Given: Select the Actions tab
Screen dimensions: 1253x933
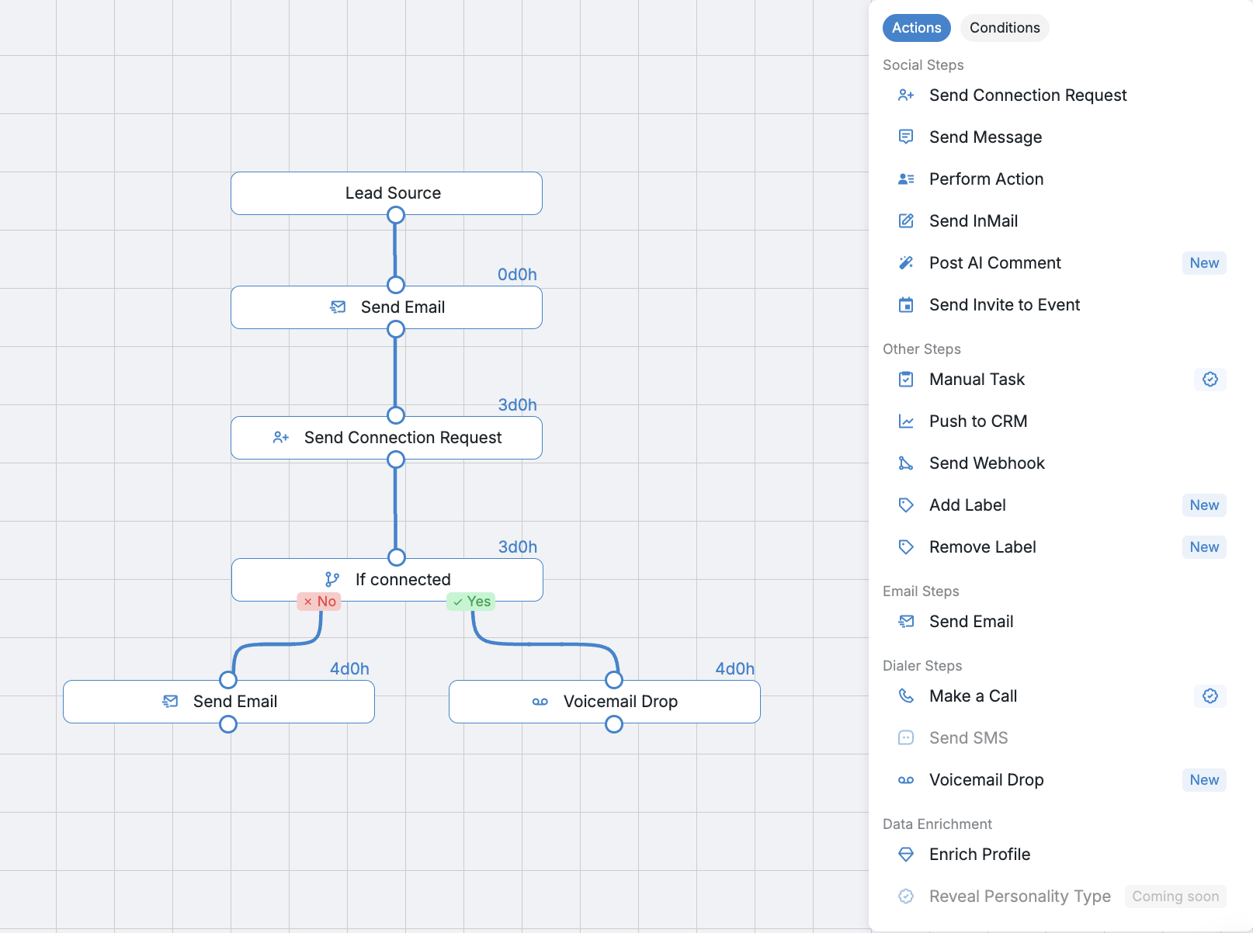Looking at the screenshot, I should coord(917,28).
